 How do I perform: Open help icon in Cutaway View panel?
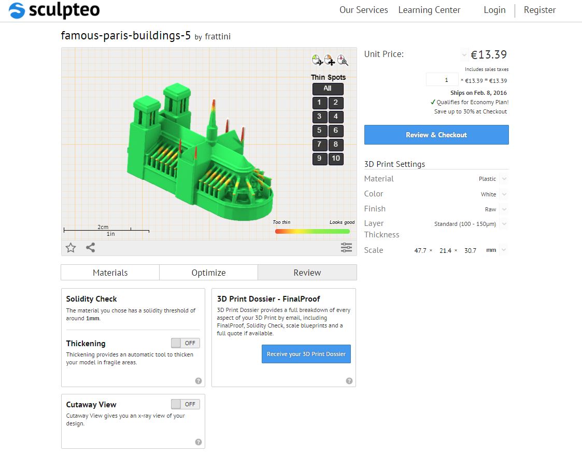tap(198, 442)
